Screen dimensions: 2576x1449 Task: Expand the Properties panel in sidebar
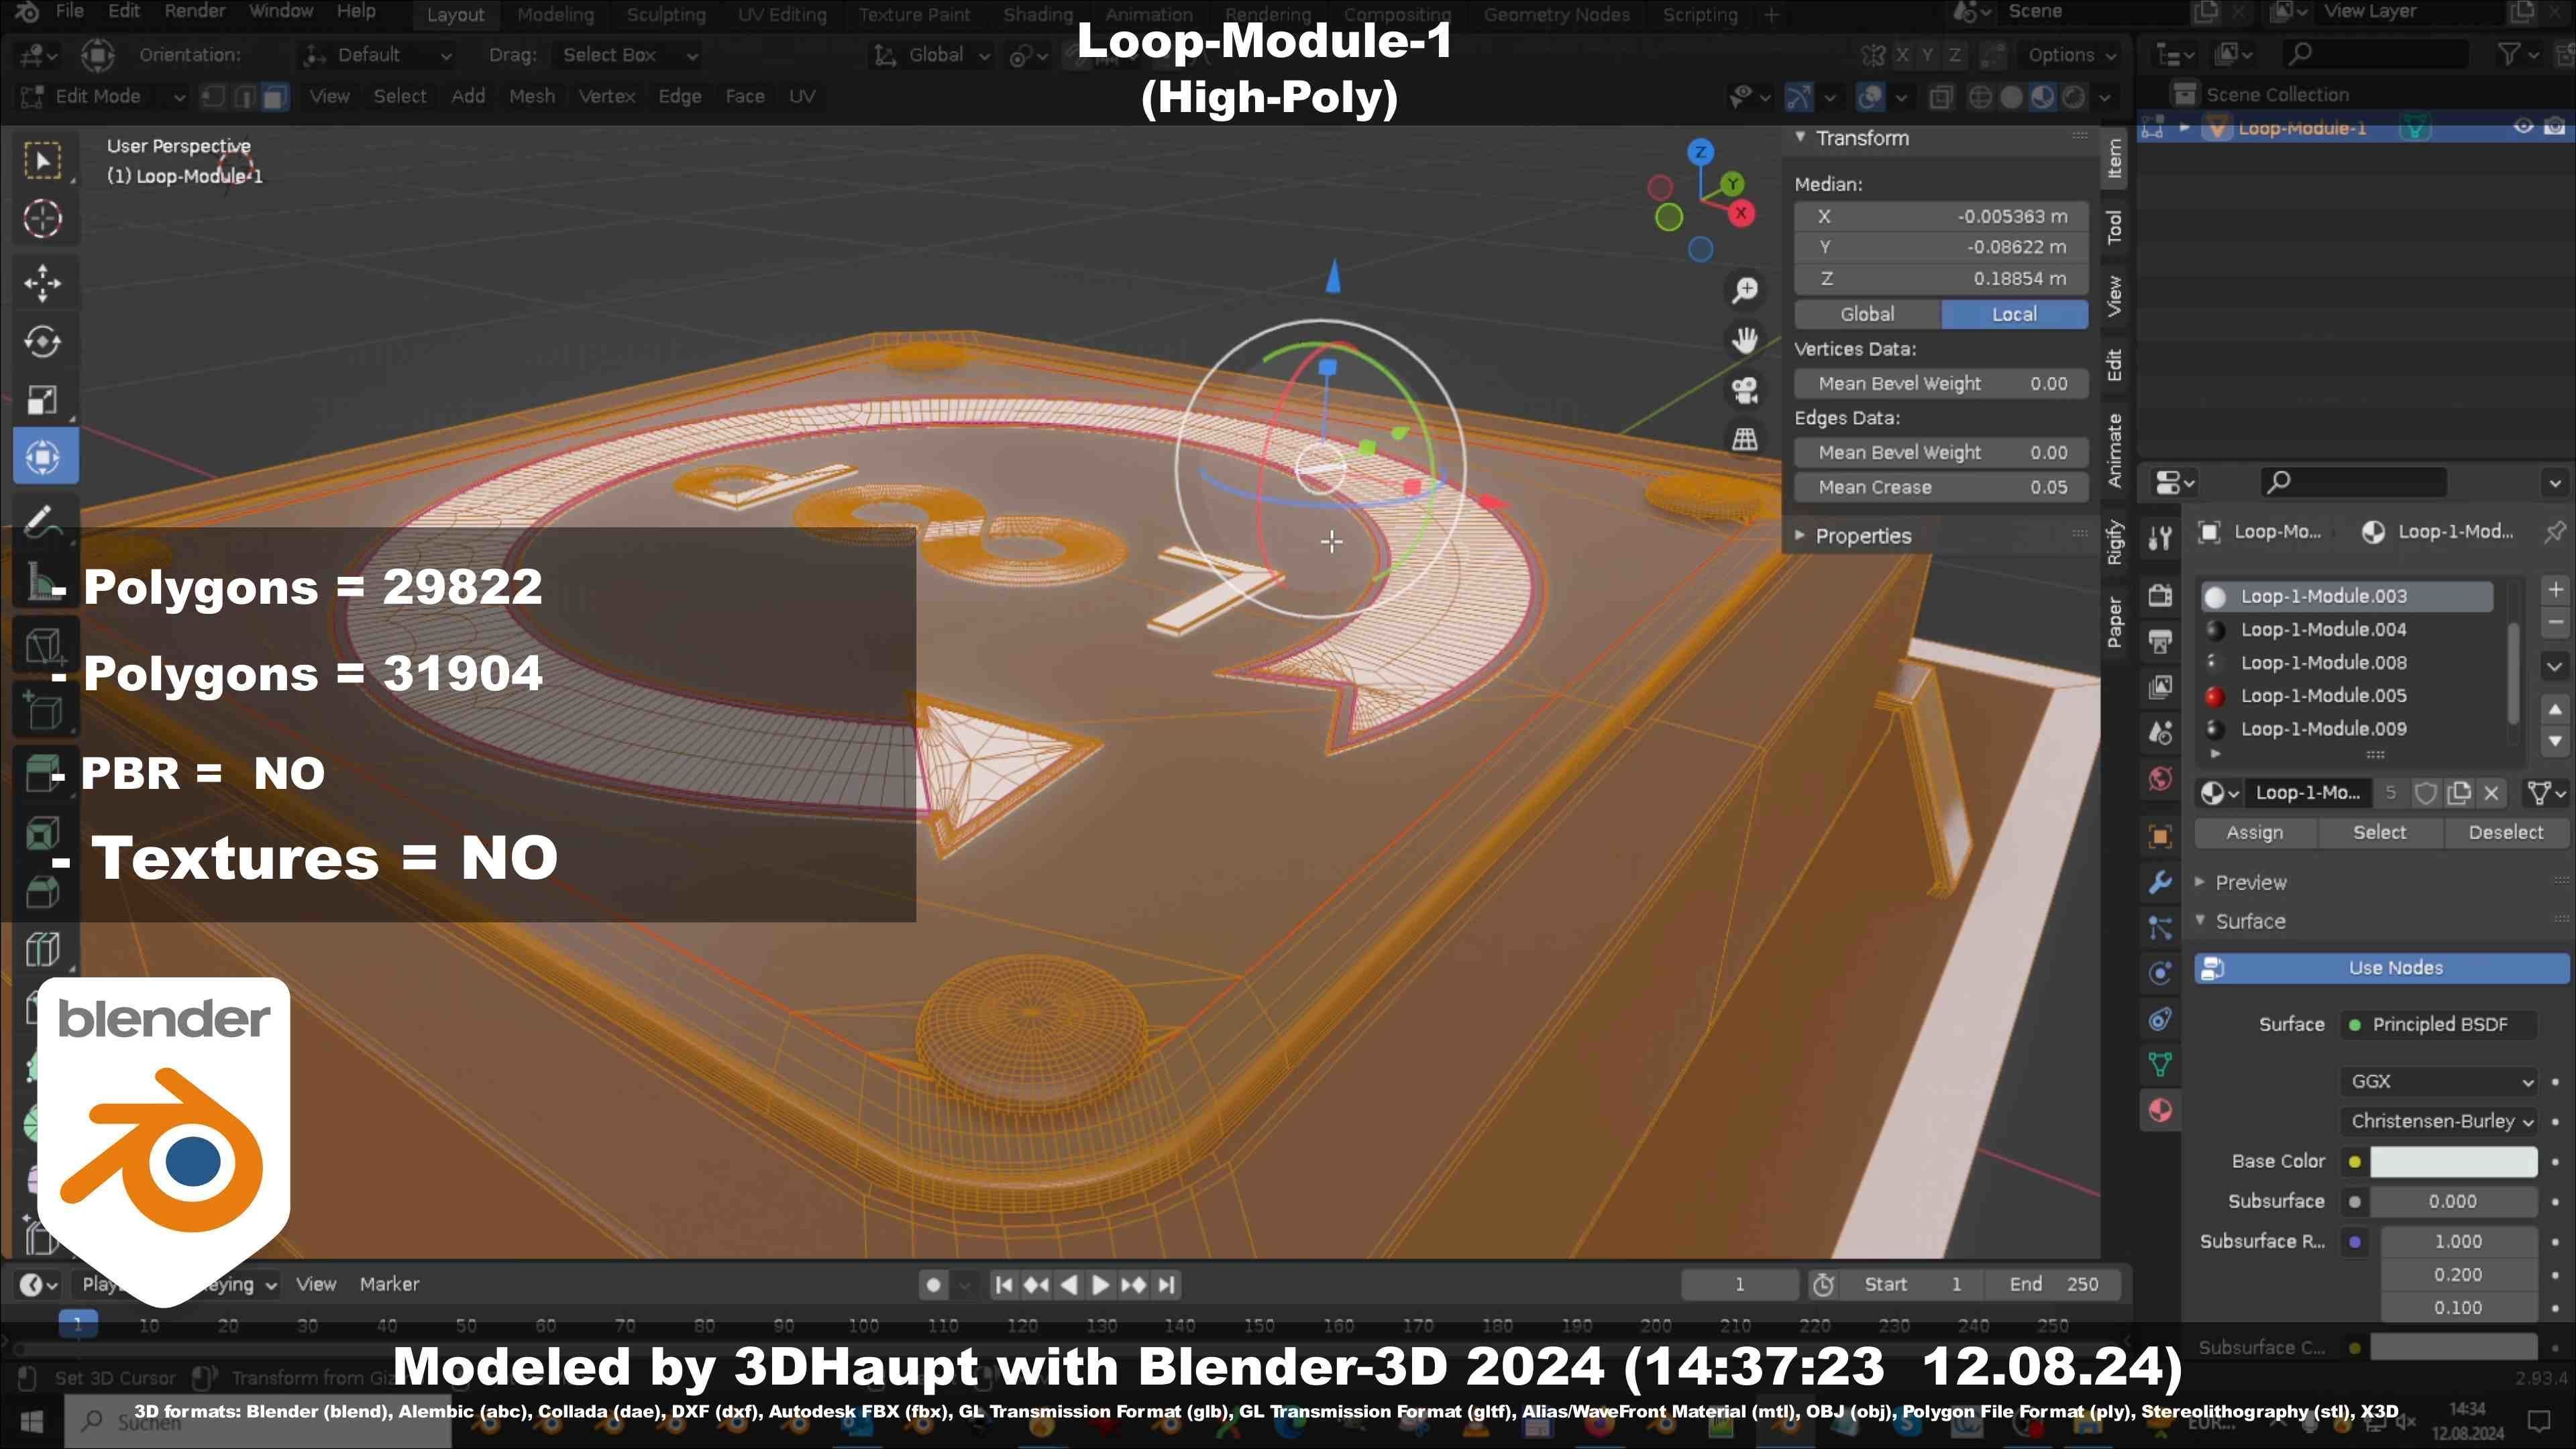click(1862, 536)
